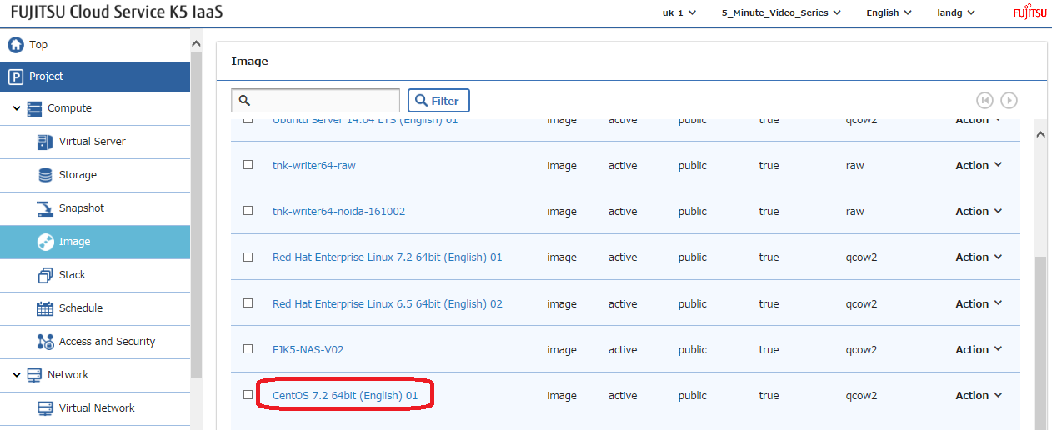Open Stack menu item
This screenshot has width=1052, height=430.
click(95, 275)
